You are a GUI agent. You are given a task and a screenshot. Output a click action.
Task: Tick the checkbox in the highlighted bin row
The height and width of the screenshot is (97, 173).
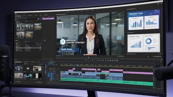point(40,48)
